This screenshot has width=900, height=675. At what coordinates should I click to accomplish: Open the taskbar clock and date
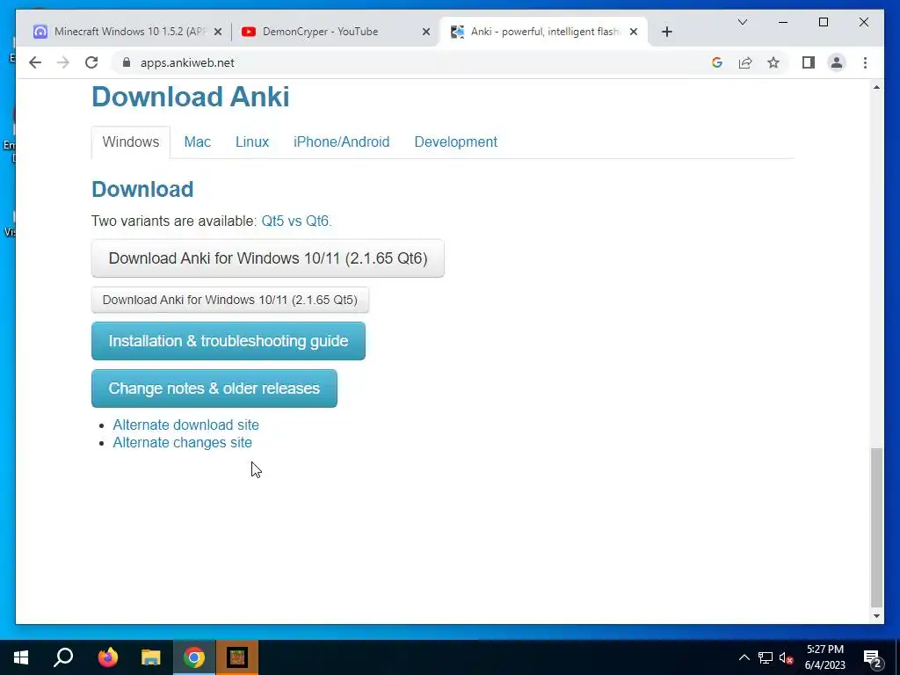tap(824, 657)
